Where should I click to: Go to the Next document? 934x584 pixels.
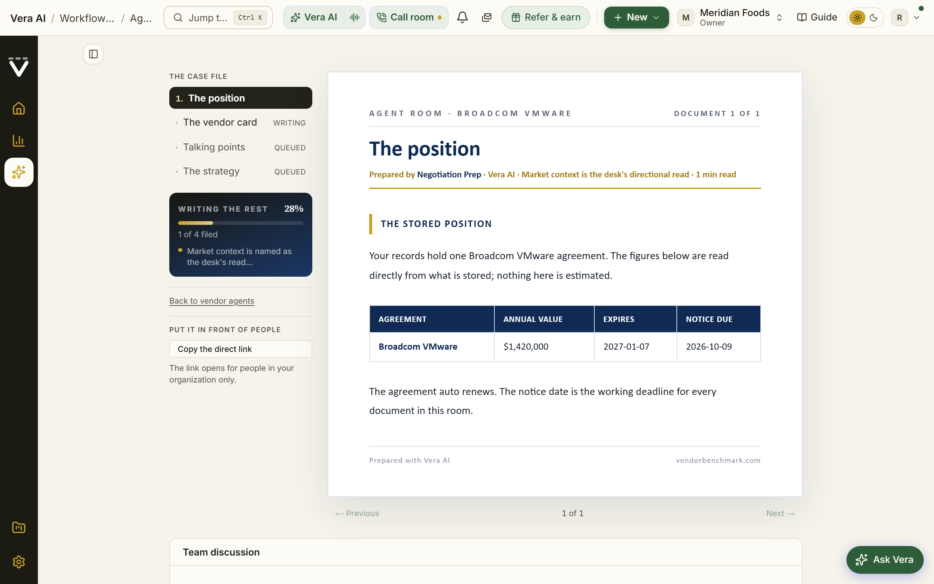coord(780,513)
